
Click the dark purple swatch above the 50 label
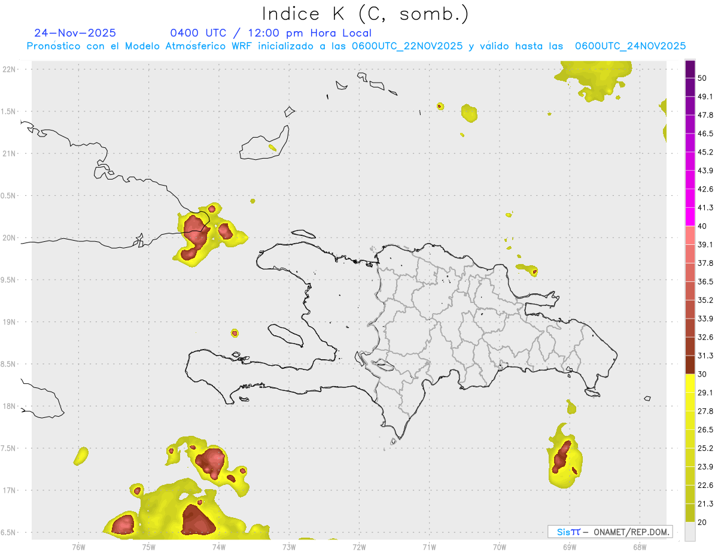pos(690,69)
